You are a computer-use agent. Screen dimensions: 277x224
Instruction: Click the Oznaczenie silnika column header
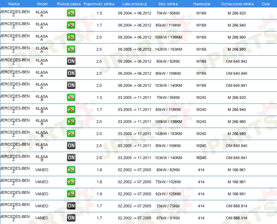point(237,4)
